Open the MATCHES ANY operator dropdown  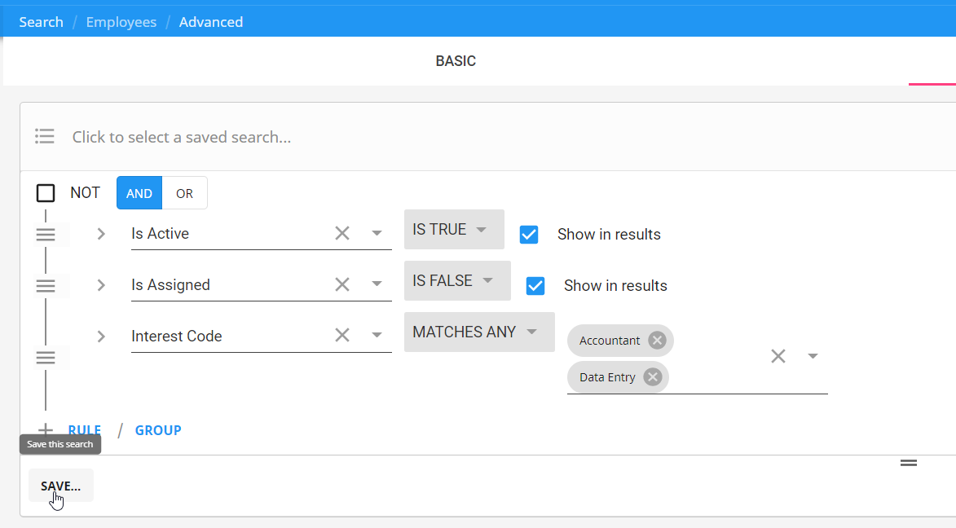(478, 332)
